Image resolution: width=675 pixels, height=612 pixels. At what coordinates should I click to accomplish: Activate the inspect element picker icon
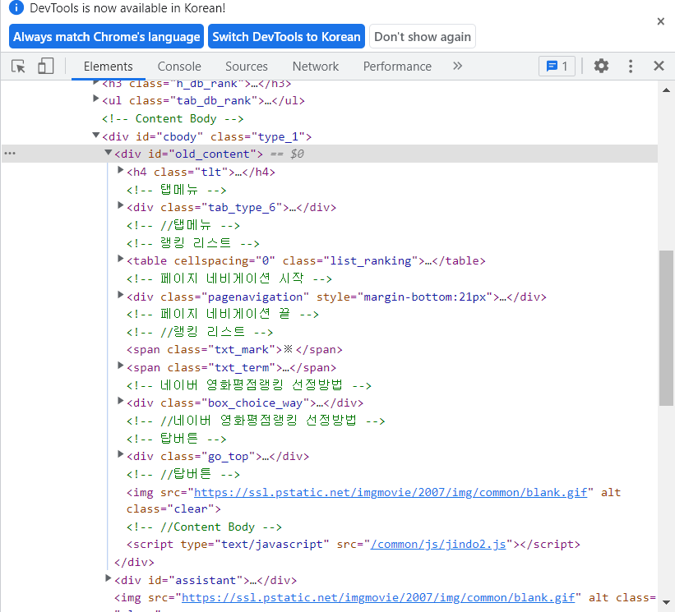[x=19, y=67]
